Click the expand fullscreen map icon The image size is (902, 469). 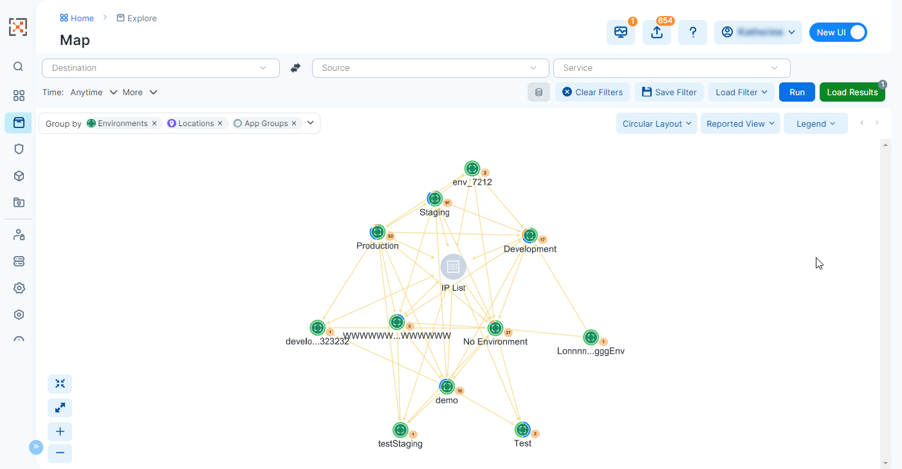(x=60, y=408)
